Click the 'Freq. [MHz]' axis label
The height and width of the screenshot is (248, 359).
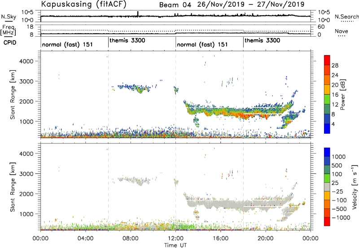tap(8, 30)
